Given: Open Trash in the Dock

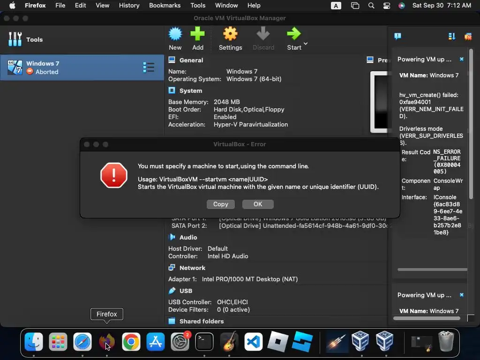Looking at the screenshot, I should [x=446, y=341].
